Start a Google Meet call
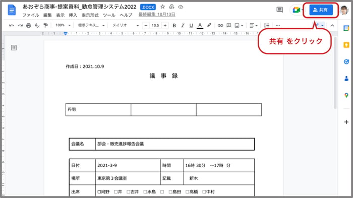 pyautogui.click(x=297, y=10)
